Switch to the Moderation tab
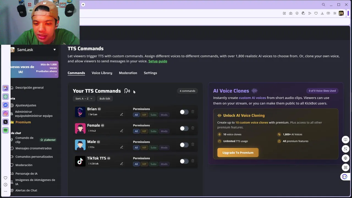 128,73
